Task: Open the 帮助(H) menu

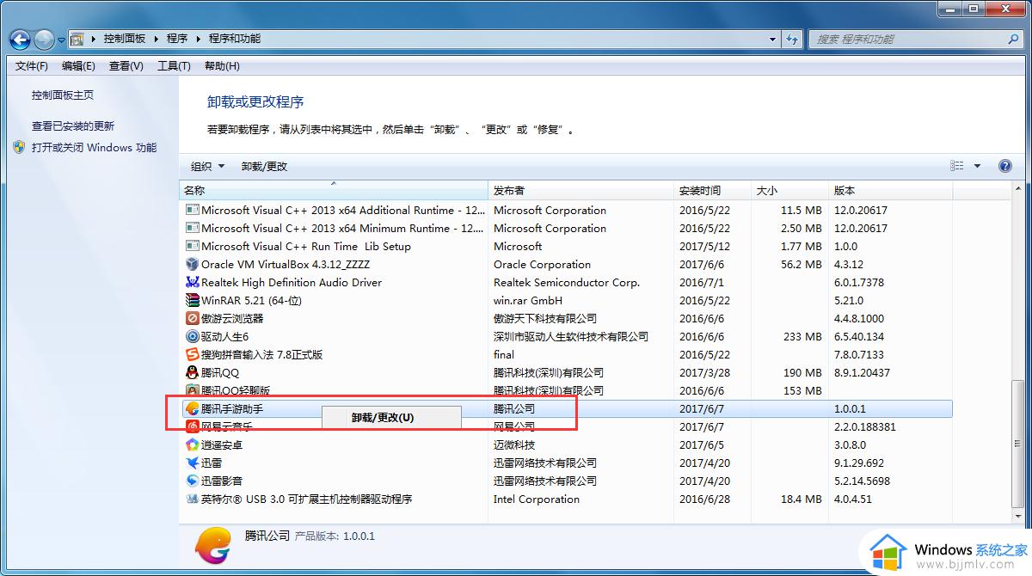Action: pyautogui.click(x=222, y=66)
